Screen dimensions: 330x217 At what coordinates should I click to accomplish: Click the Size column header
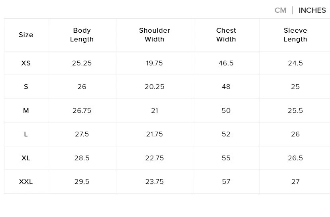click(x=26, y=35)
